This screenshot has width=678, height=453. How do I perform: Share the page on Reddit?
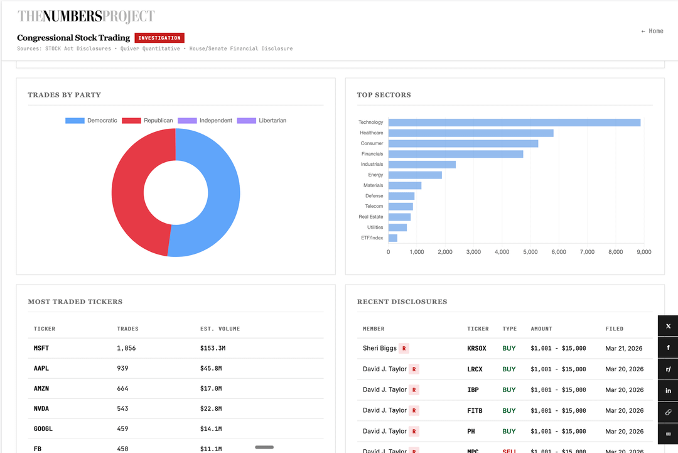tap(668, 369)
